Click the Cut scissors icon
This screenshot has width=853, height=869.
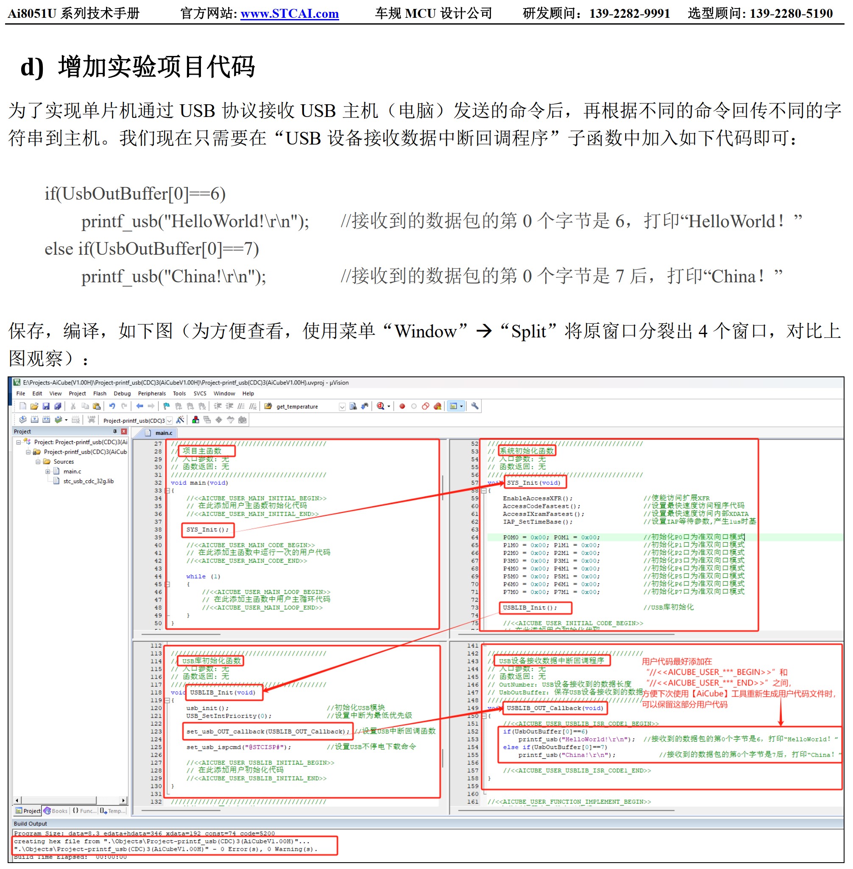(x=73, y=406)
